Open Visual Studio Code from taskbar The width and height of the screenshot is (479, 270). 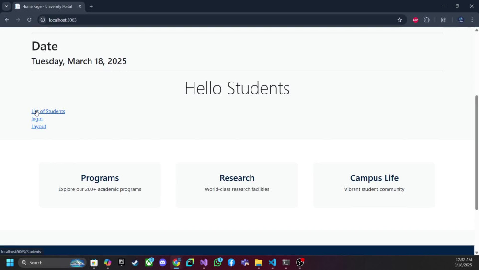(273, 263)
